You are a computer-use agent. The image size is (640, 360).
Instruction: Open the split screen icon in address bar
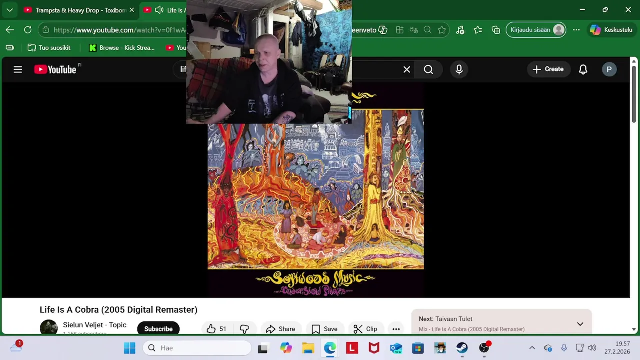[400, 30]
